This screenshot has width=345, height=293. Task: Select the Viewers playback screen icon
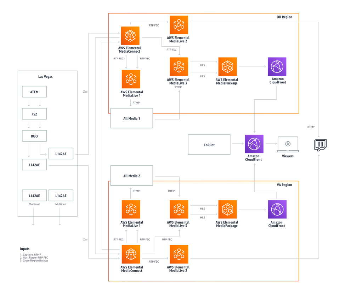tap(288, 143)
